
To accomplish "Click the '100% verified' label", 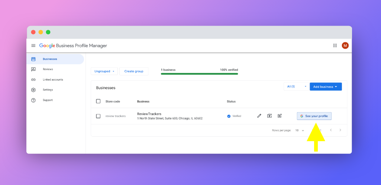I will (x=229, y=70).
